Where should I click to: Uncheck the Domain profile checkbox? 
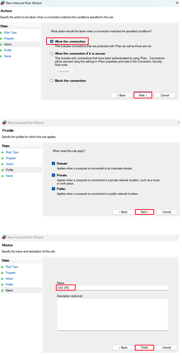pos(54,163)
